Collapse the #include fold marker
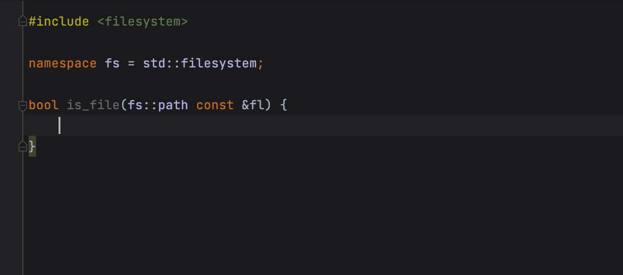This screenshot has height=275, width=623. (x=22, y=21)
